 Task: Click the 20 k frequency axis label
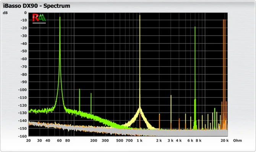(225, 141)
